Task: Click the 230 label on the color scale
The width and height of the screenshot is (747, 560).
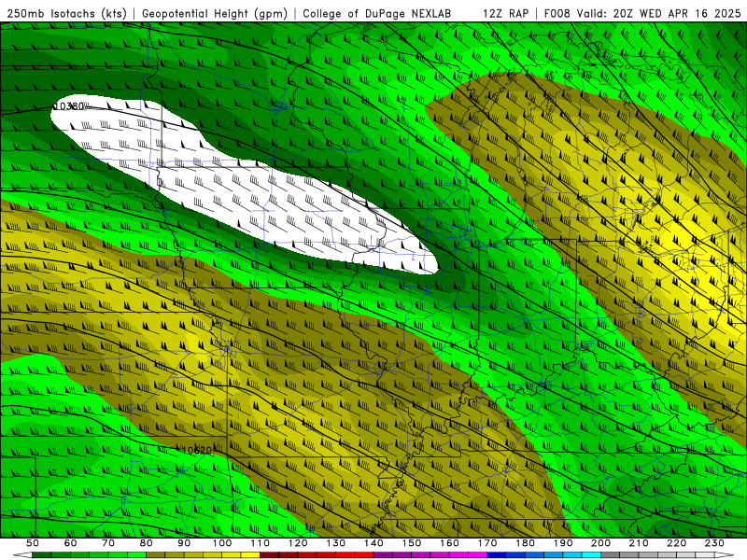Action: (x=714, y=543)
